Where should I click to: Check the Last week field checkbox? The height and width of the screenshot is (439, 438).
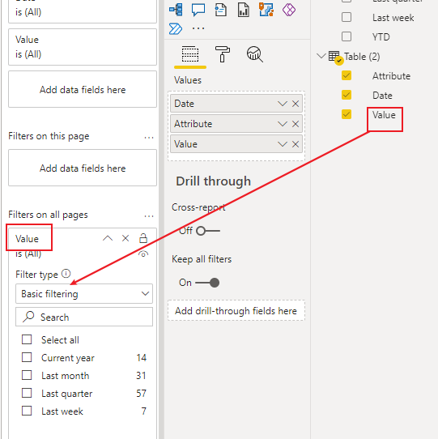[x=347, y=17]
